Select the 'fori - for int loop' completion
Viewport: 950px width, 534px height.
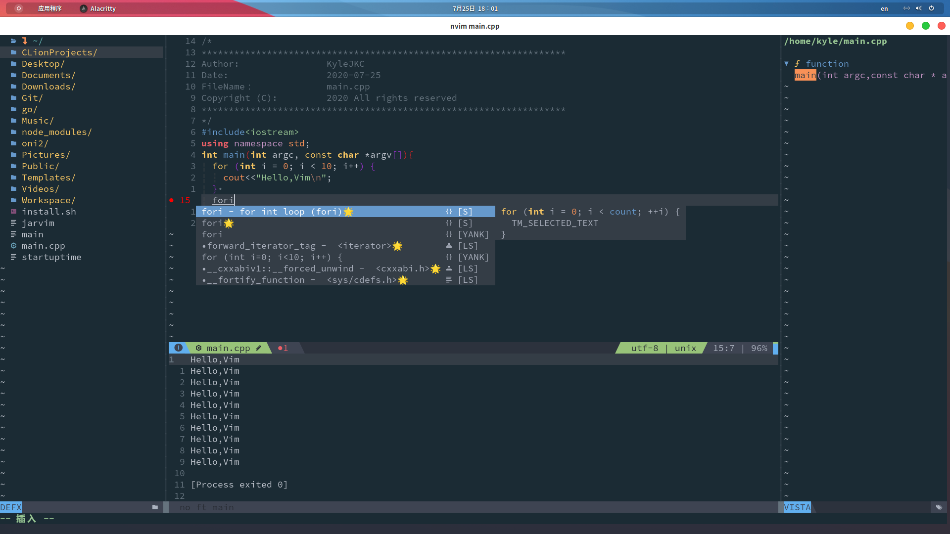click(277, 212)
